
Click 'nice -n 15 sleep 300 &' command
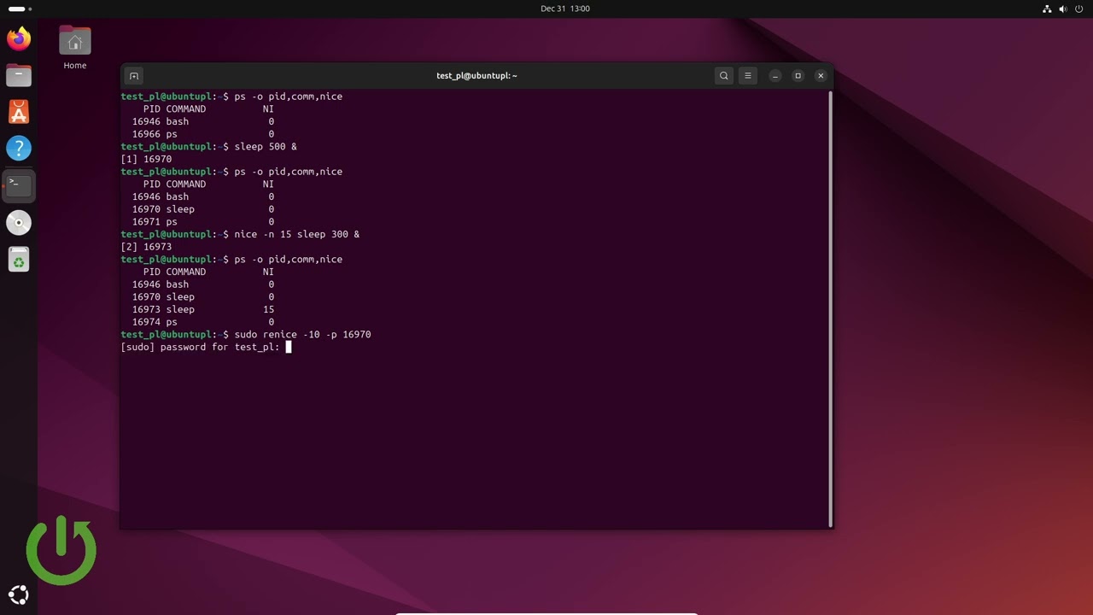297,234
